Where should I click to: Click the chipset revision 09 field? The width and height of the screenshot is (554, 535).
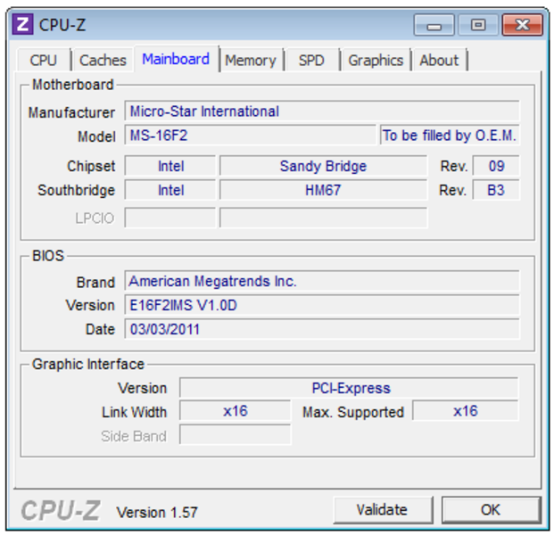pos(496,166)
